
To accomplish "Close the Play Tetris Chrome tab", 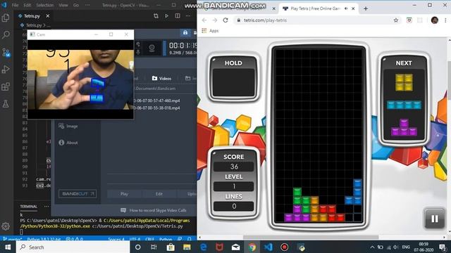I will tap(353, 8).
